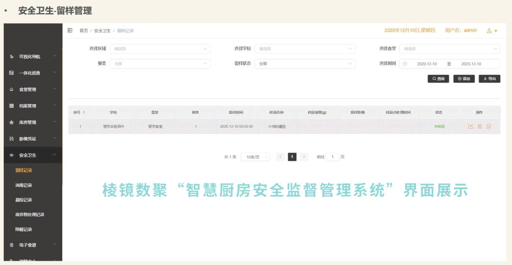
Task: Click the 档案管理 sidebar icon
Action: click(11, 106)
